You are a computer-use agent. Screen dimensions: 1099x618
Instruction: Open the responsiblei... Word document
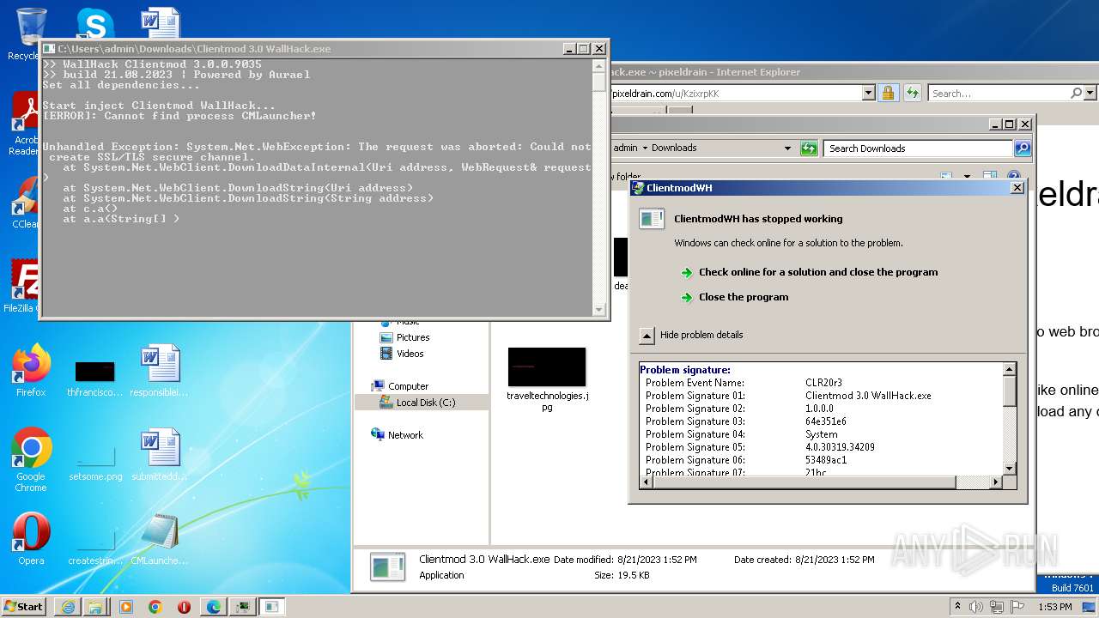(x=159, y=371)
